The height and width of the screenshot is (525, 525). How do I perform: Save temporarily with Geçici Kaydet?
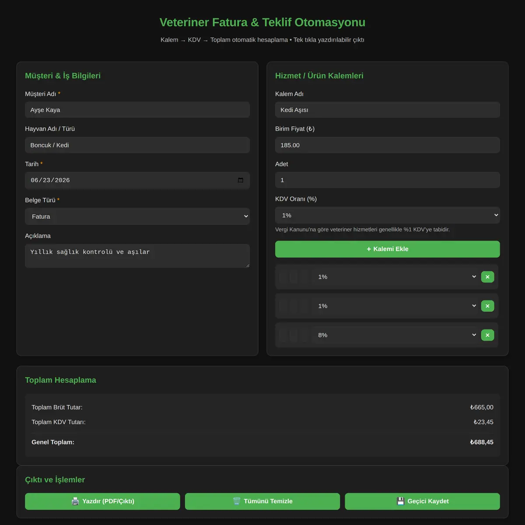point(423,501)
